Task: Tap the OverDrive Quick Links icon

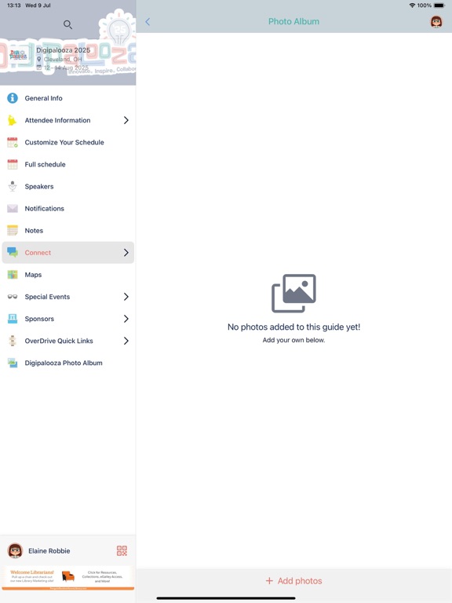Action: pos(13,341)
